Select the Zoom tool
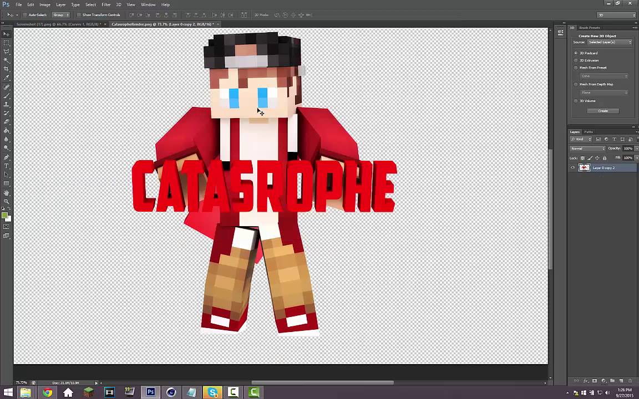Screen dimensions: 639x399 coord(7,201)
